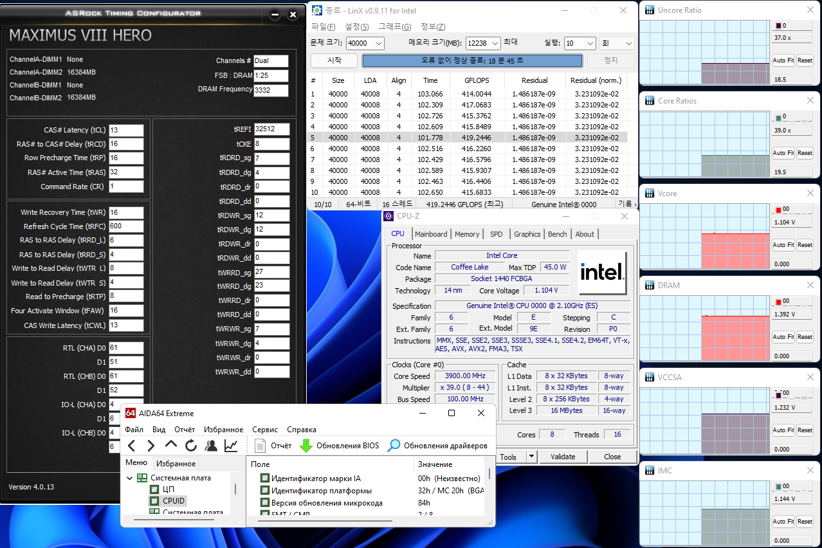Click the 시작 button in LinX
Image resolution: width=822 pixels, height=548 pixels.
click(334, 60)
